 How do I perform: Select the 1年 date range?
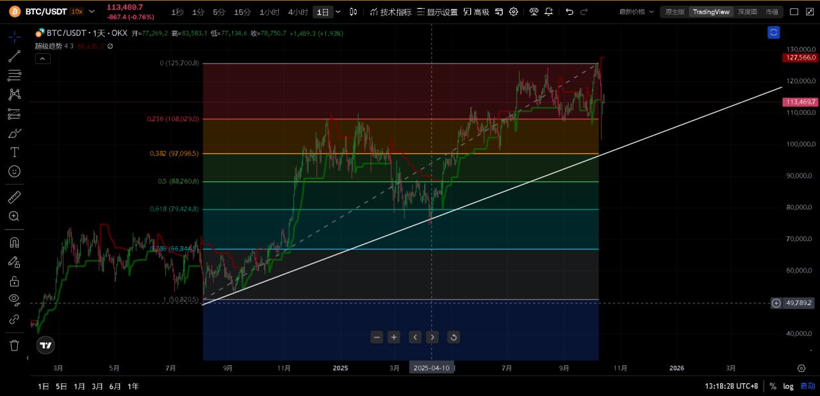pyautogui.click(x=133, y=386)
